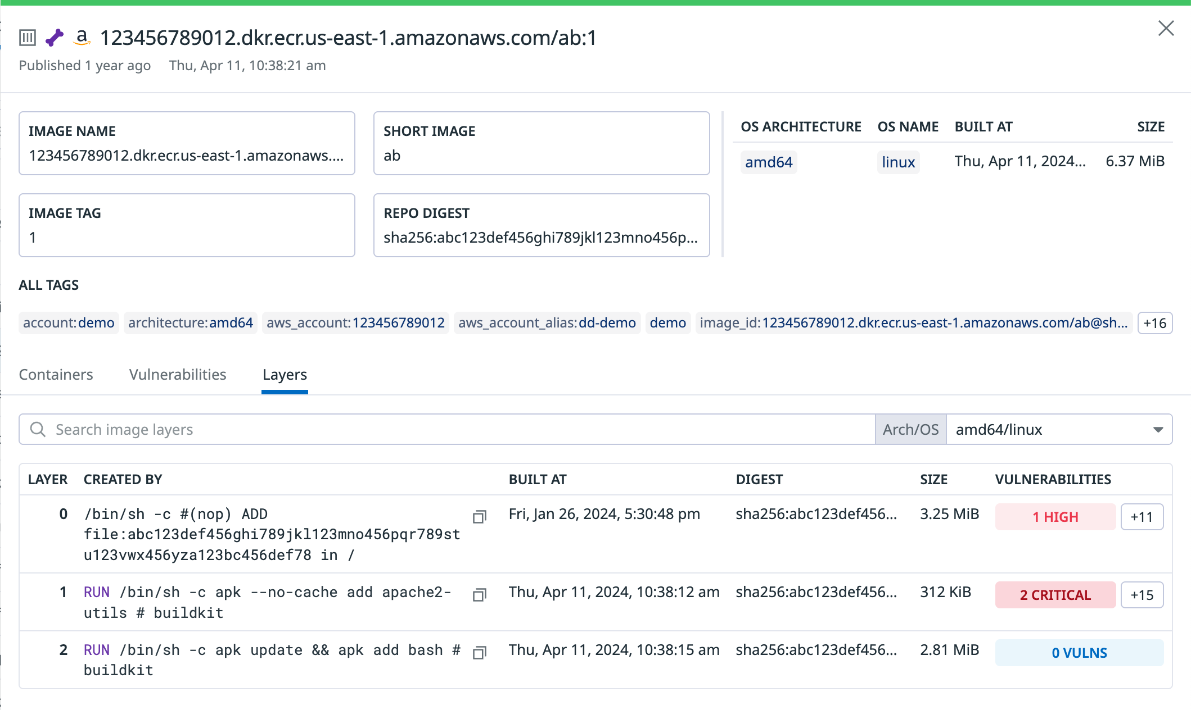
Task: Click the Amazon logo icon in header
Action: [x=82, y=38]
